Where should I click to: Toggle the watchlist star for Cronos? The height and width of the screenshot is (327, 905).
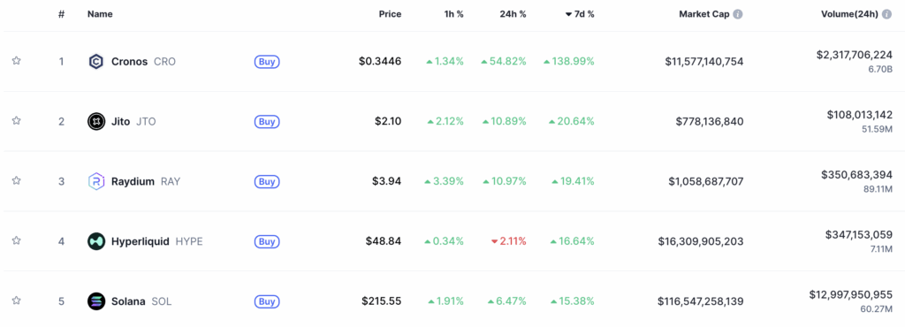[x=16, y=61]
